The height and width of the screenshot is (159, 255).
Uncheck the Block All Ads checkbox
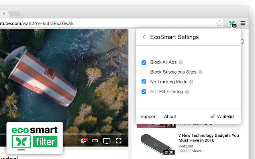pos(144,62)
